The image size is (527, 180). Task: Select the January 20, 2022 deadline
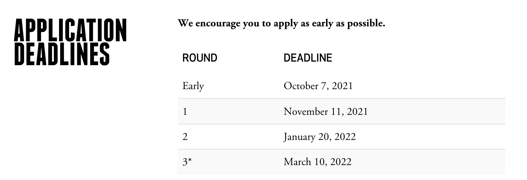click(x=319, y=137)
